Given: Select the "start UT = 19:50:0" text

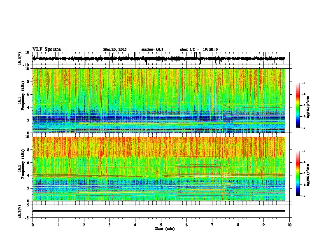Looking at the screenshot, I should (199, 49).
